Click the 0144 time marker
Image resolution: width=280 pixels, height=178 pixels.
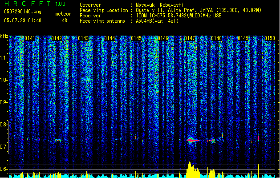(110, 38)
